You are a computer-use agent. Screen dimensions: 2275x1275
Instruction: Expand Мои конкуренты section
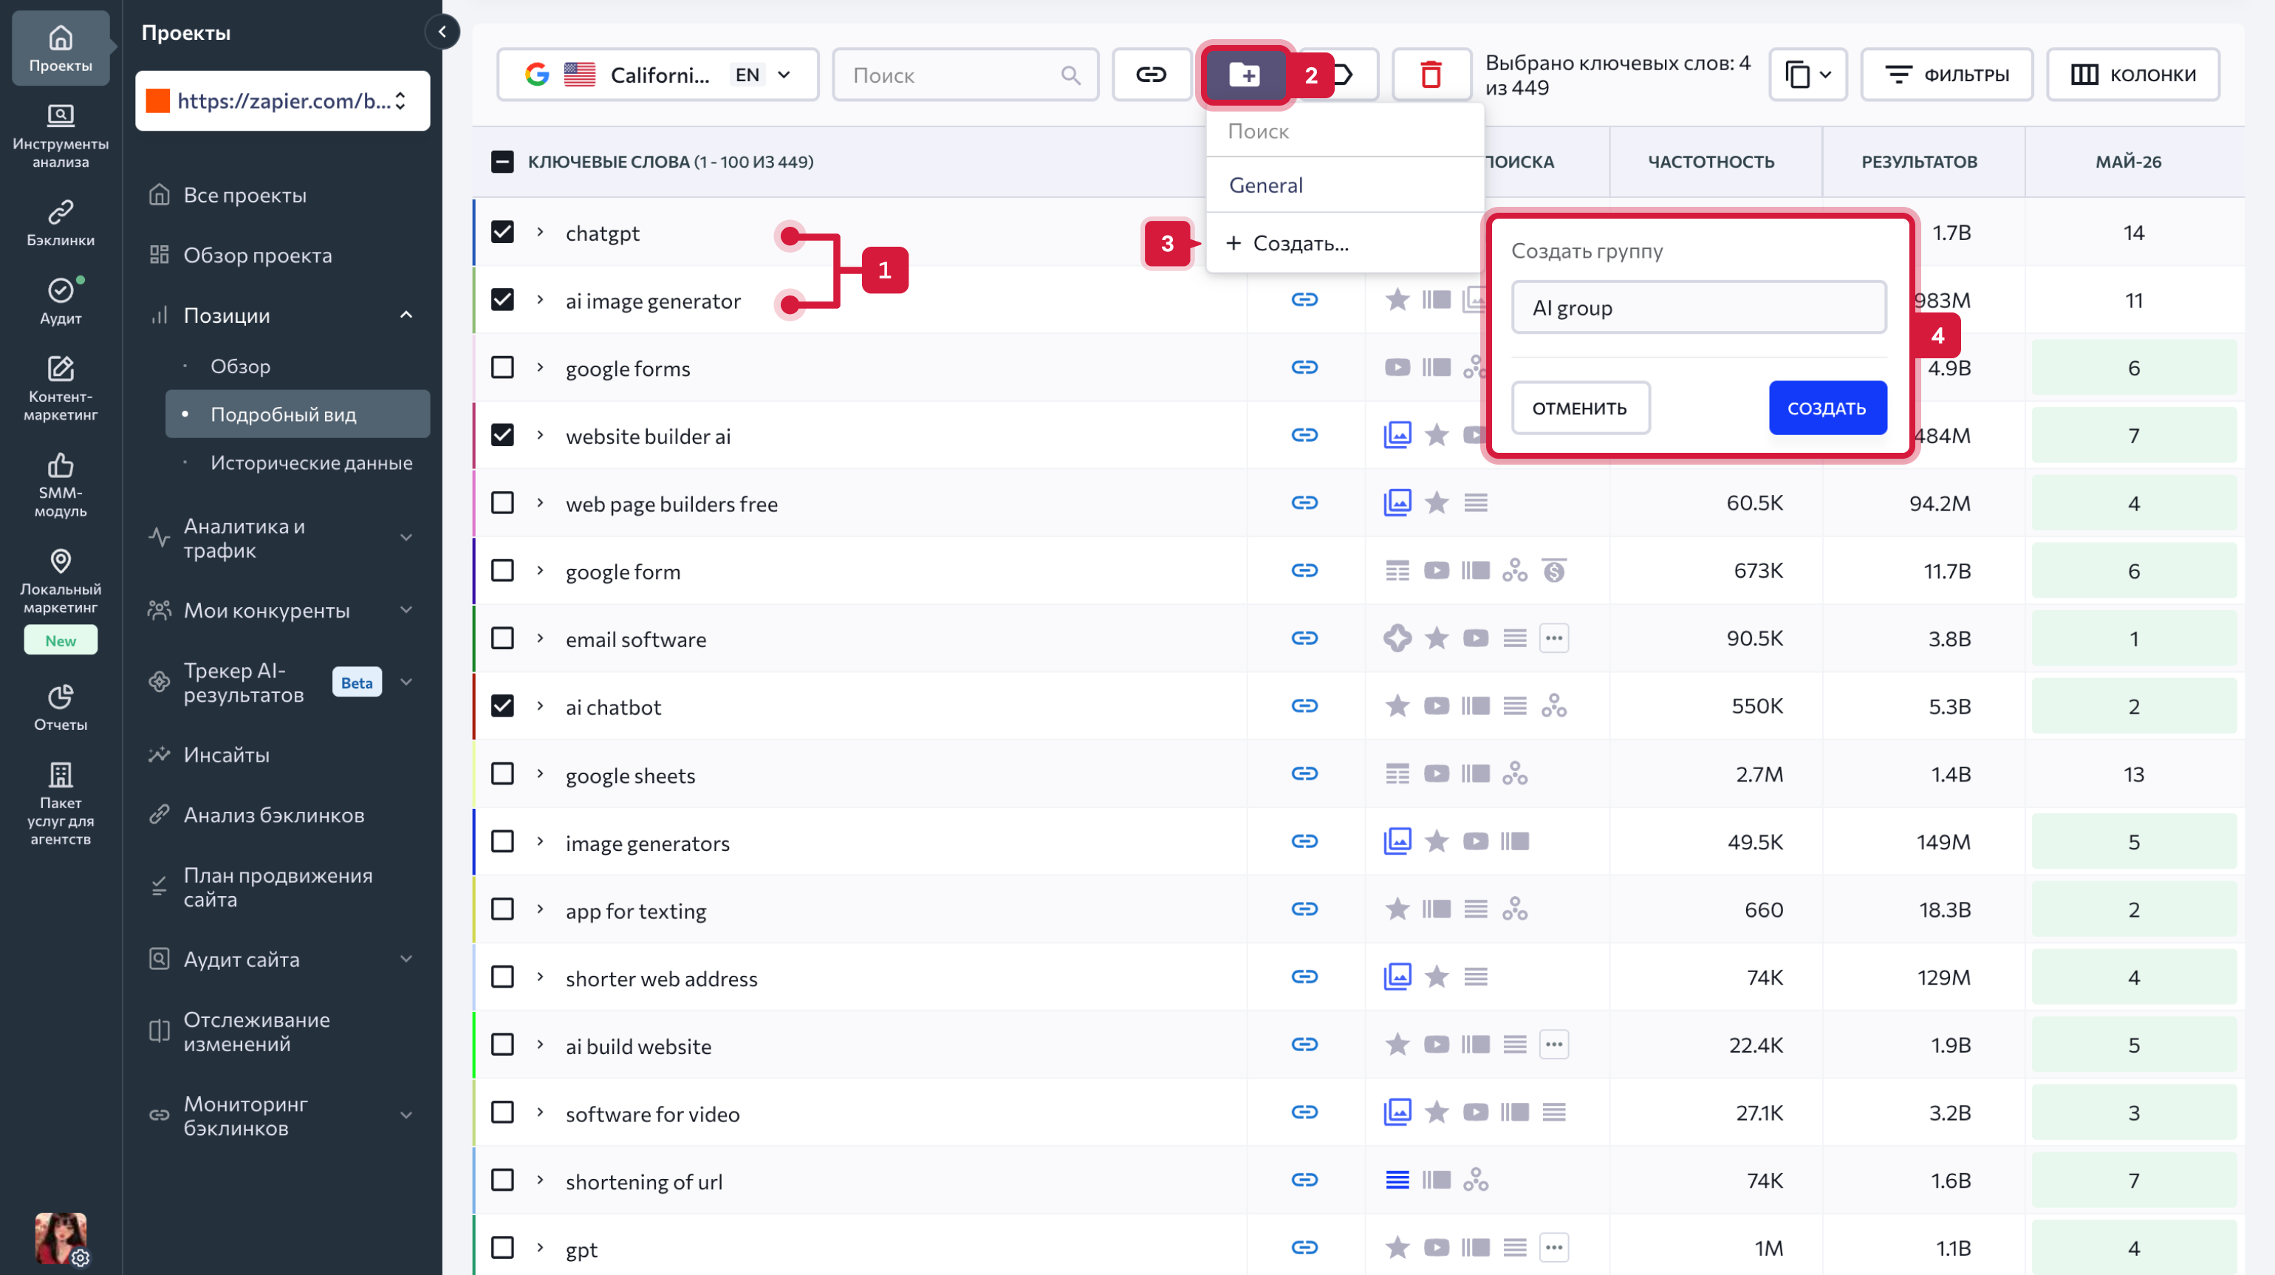(x=406, y=610)
